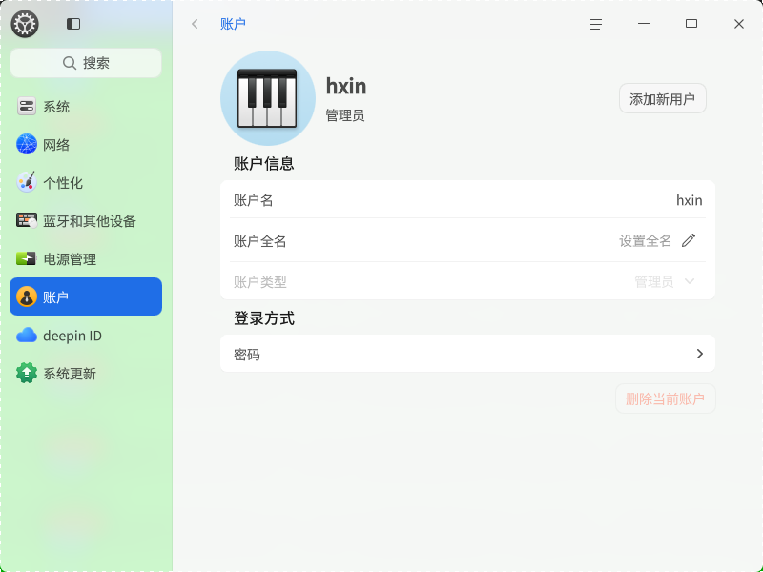Click the 账户名 row label

pos(253,200)
